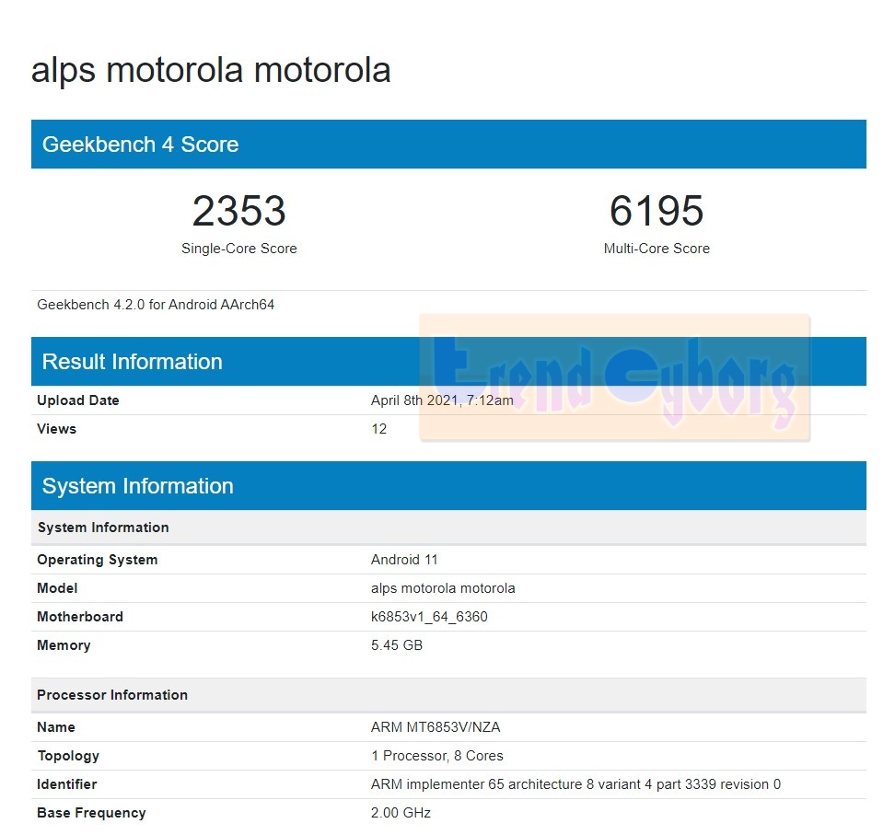This screenshot has width=895, height=835.
Task: Click the alps motorola motorola page title
Action: click(212, 70)
